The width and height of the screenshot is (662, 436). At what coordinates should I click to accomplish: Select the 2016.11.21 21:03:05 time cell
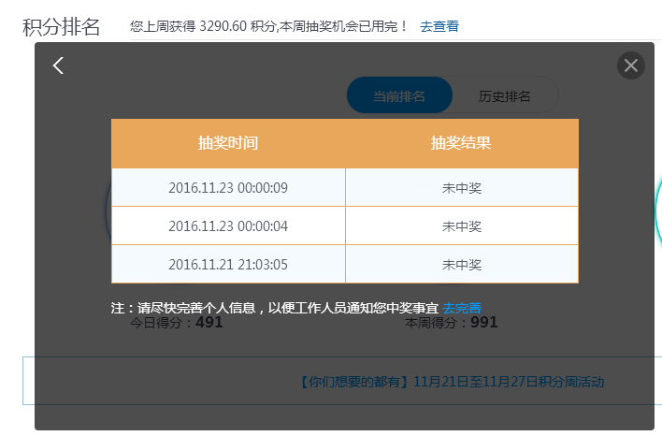[228, 265]
